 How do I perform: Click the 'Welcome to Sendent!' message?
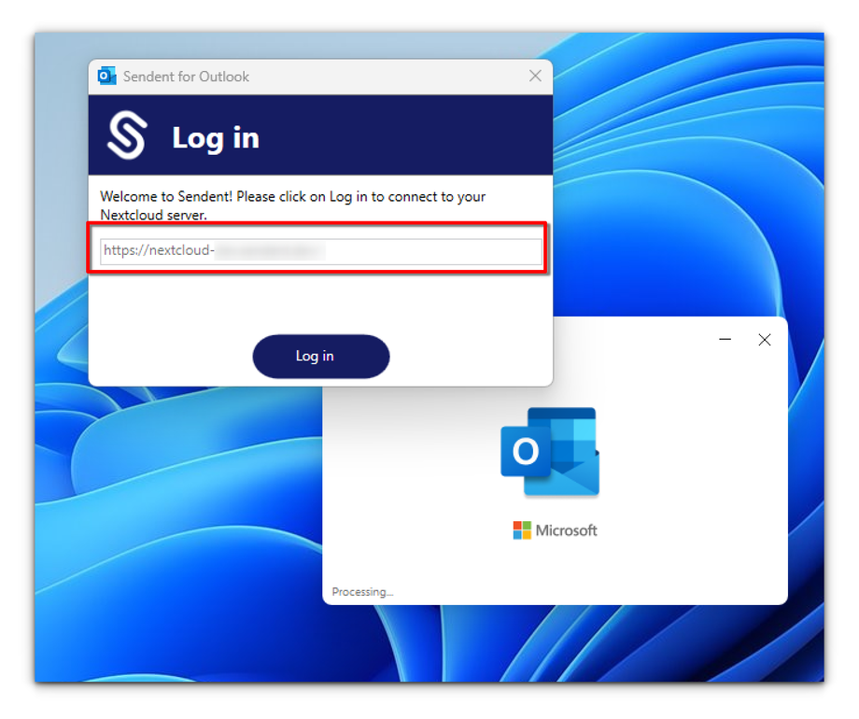click(x=292, y=205)
